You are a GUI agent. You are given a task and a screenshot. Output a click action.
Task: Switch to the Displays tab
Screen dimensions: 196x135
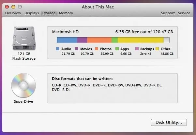point(32,13)
